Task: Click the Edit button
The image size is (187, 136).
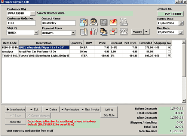Action: pyautogui.click(x=34, y=109)
